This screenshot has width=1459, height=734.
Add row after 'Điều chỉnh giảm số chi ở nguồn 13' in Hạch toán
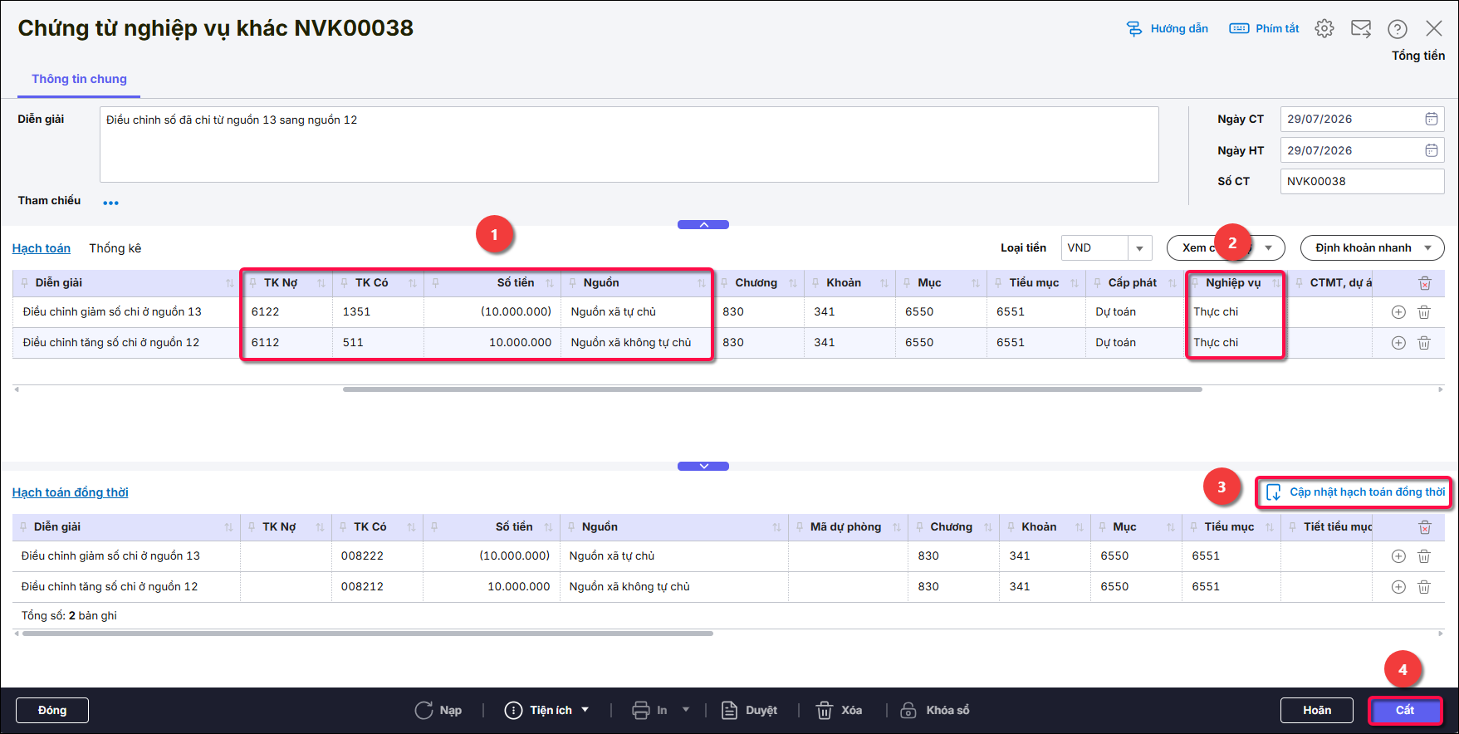point(1398,312)
